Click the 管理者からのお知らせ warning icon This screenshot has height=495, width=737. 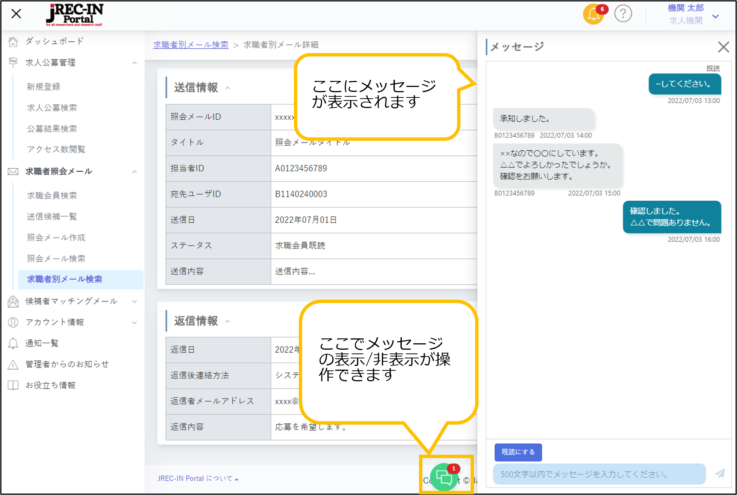click(x=13, y=364)
